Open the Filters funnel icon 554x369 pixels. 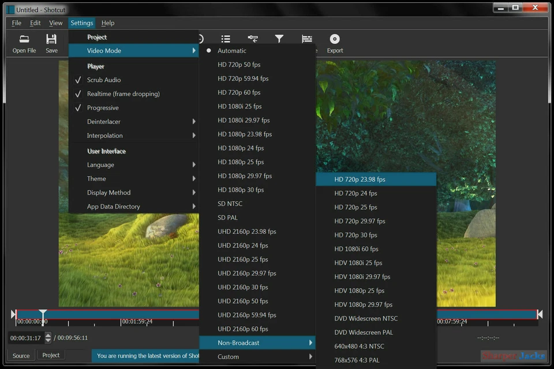[279, 39]
